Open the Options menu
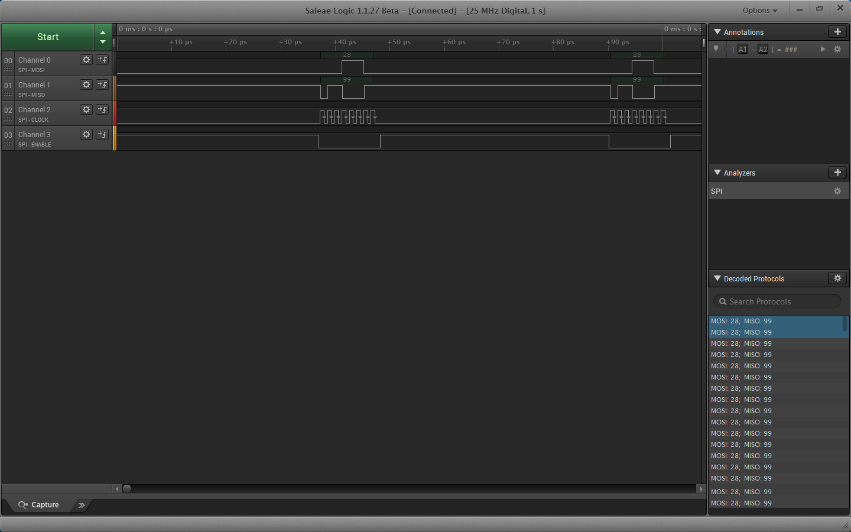851x532 pixels. (x=759, y=10)
